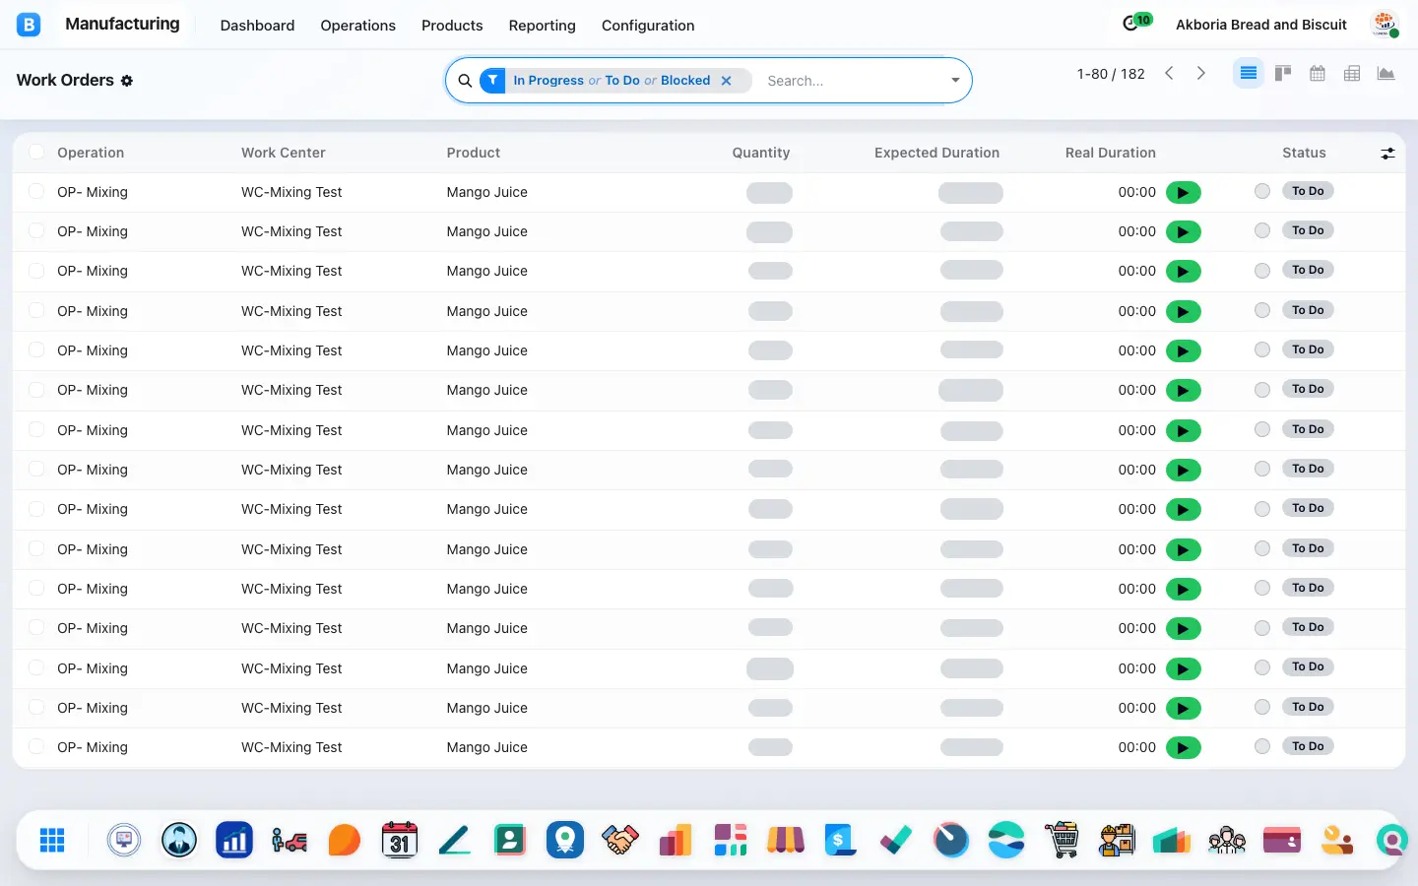This screenshot has height=886, width=1418.
Task: Click the Akboria Bread and Biscuit company name
Action: [x=1261, y=25]
